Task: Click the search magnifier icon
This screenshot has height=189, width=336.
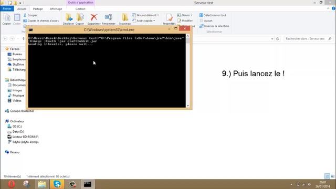Action: click(x=330, y=38)
